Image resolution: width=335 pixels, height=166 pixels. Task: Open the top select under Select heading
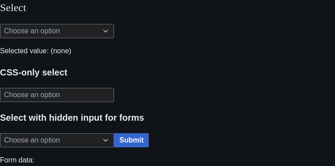pyautogui.click(x=57, y=31)
